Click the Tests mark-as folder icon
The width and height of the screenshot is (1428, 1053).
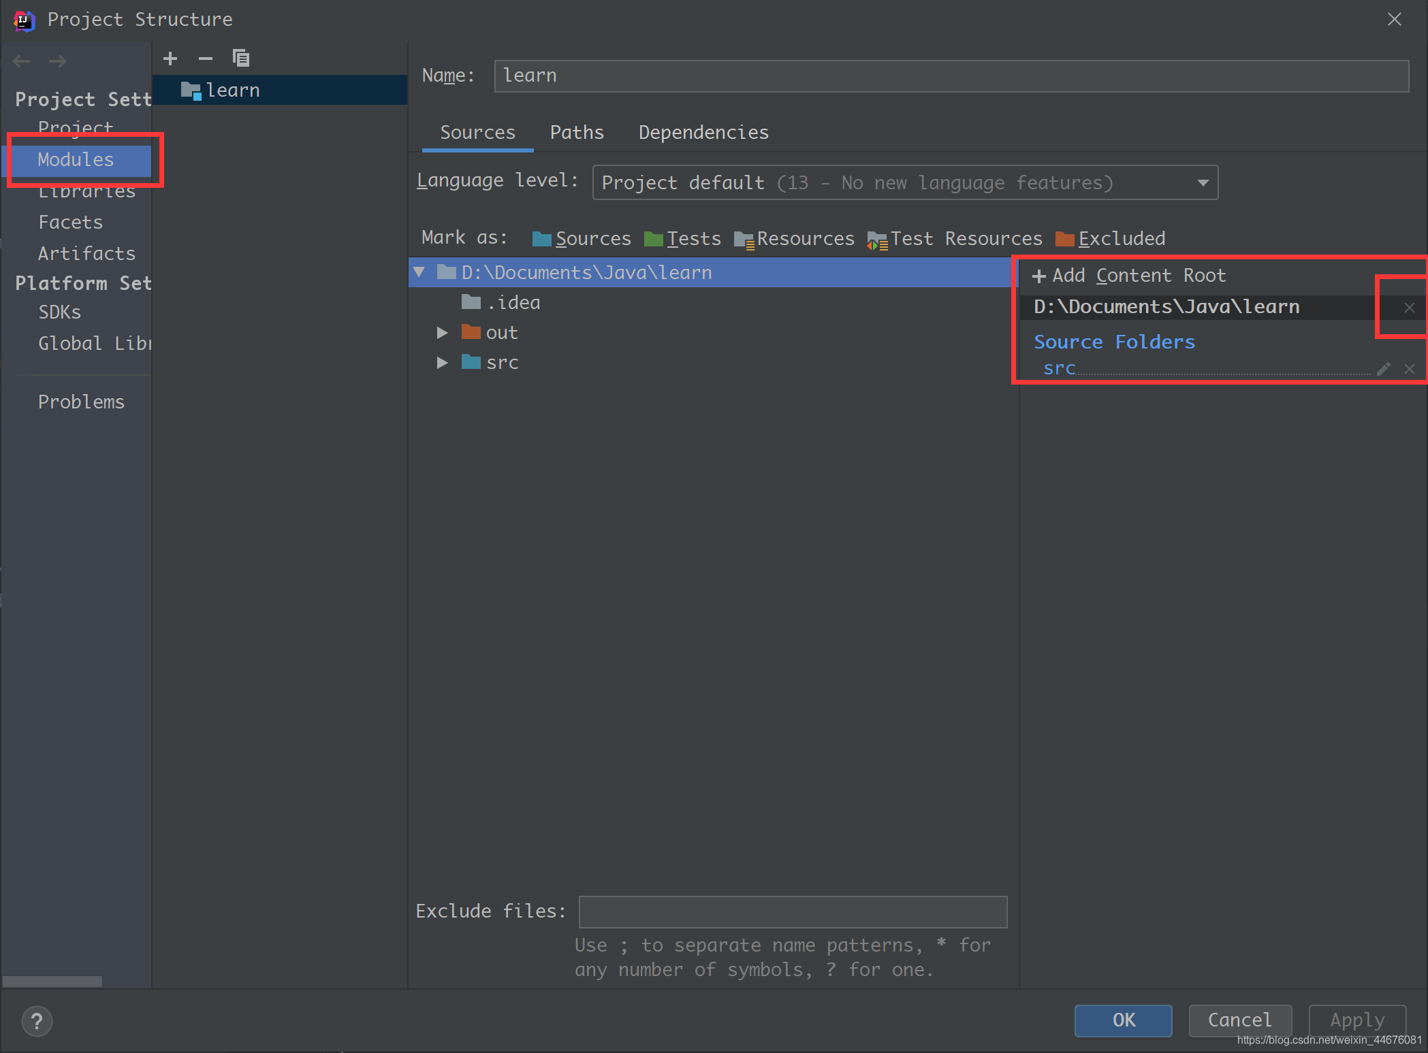point(654,238)
